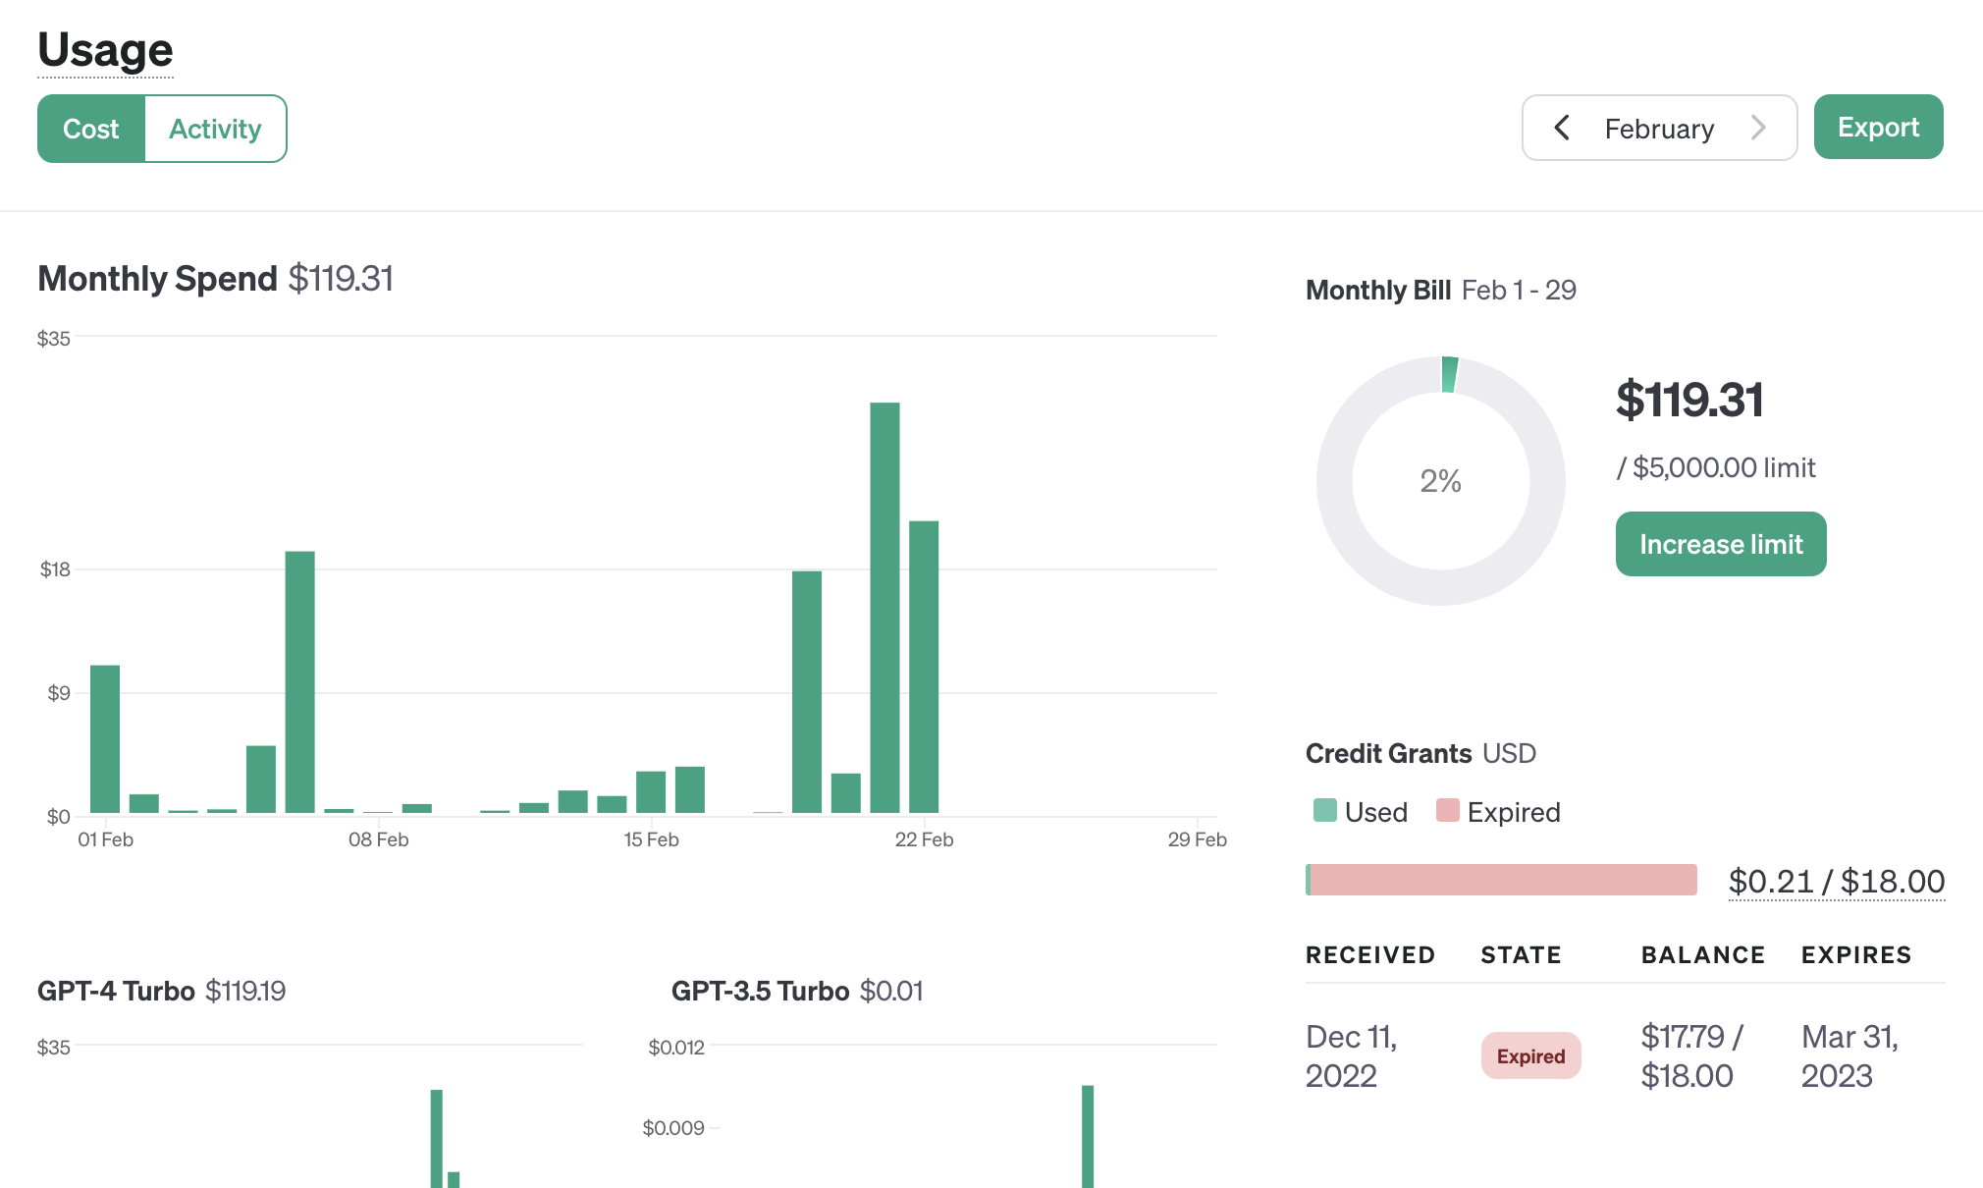The height and width of the screenshot is (1188, 1983).
Task: Open the February month selector
Action: point(1659,129)
